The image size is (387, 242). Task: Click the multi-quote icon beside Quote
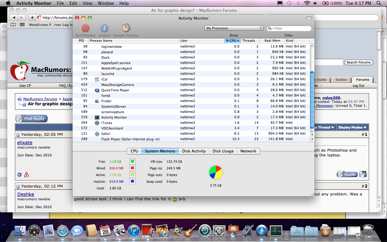[363, 174]
